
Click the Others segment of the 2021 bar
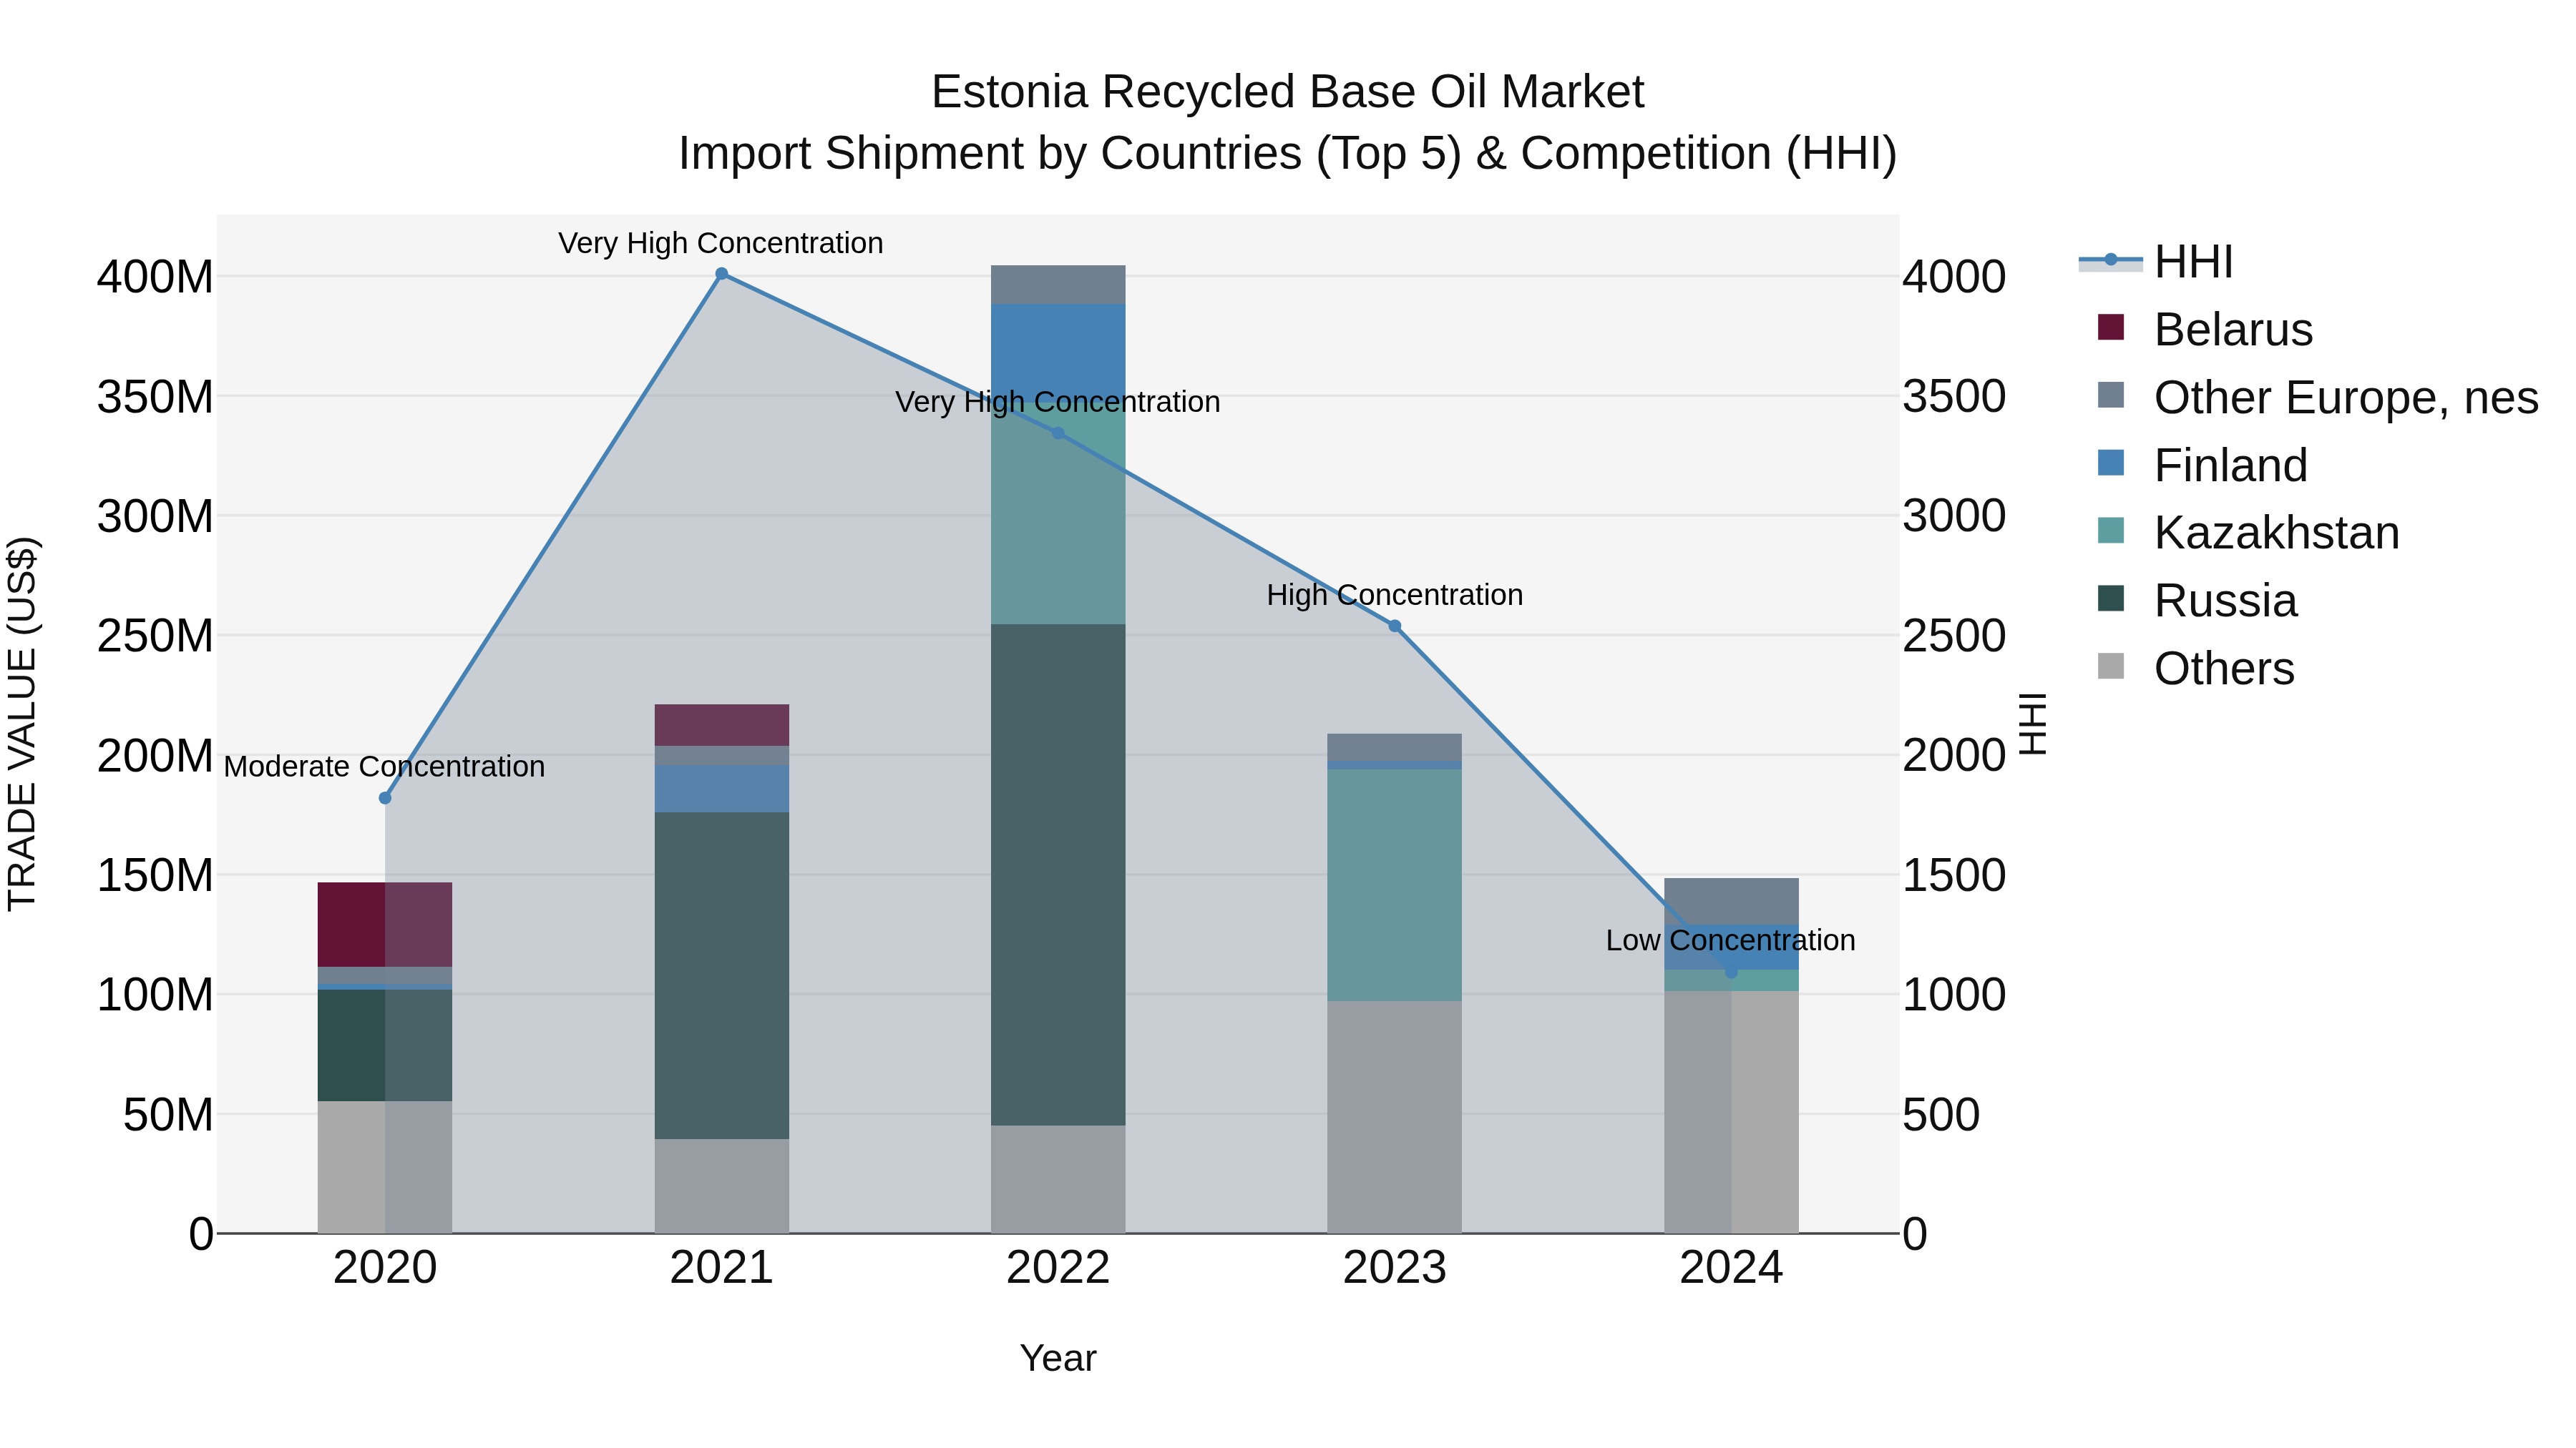721,1186
